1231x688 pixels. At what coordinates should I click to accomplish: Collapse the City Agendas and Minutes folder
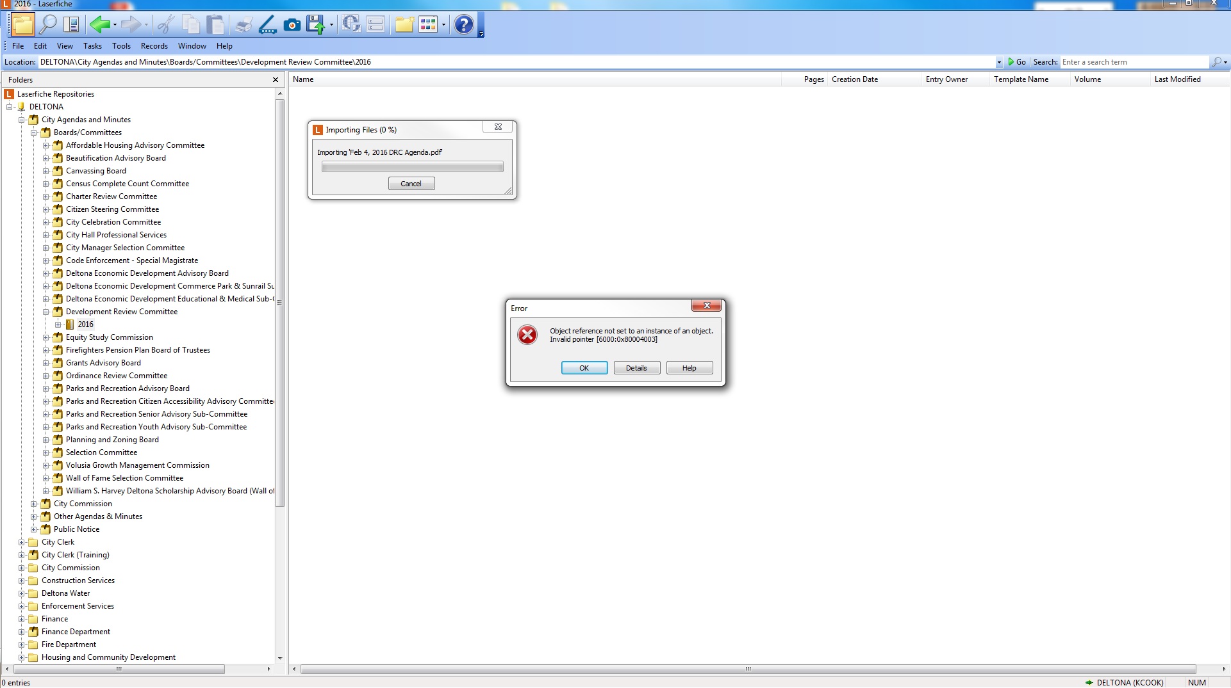22,120
